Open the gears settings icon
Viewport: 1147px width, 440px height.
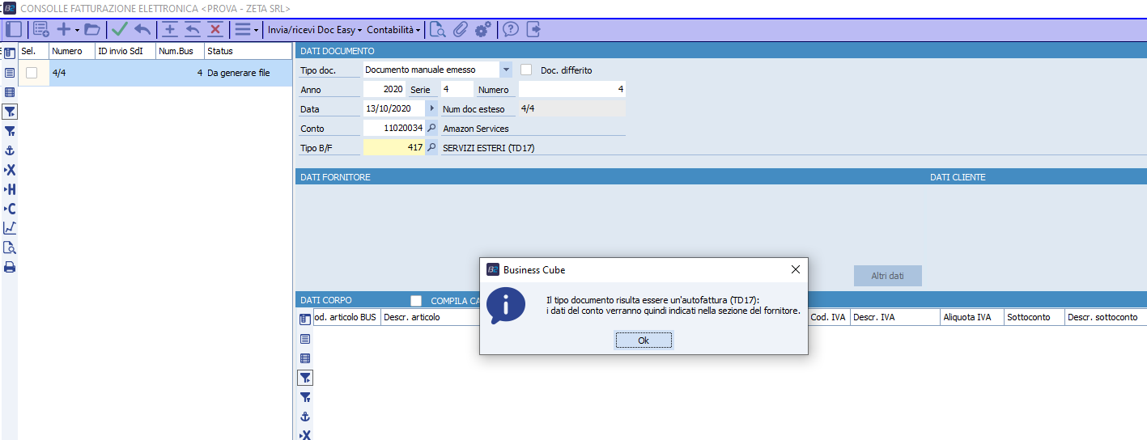(483, 30)
